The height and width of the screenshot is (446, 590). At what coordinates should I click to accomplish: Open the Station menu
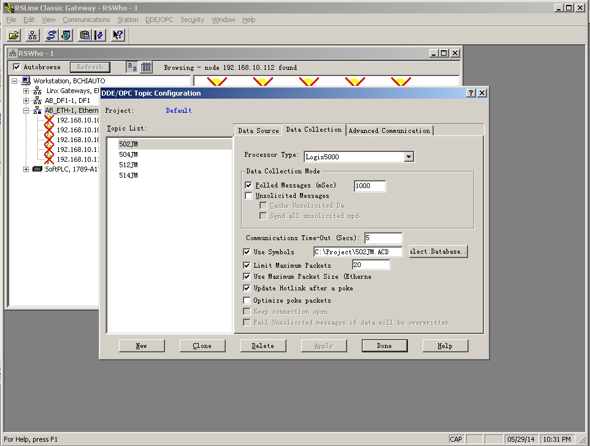click(128, 20)
